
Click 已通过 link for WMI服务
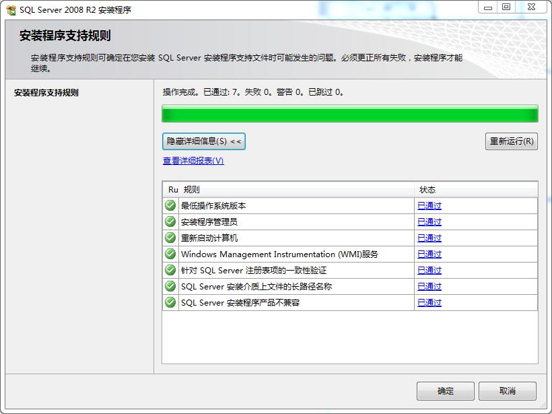coord(429,254)
